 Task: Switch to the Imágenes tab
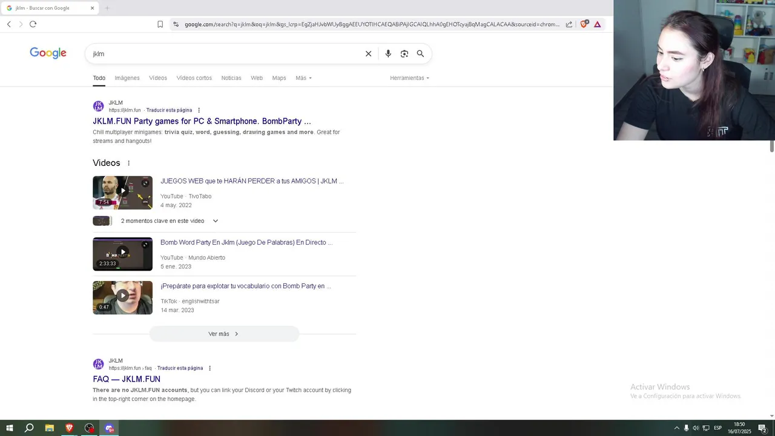127,78
